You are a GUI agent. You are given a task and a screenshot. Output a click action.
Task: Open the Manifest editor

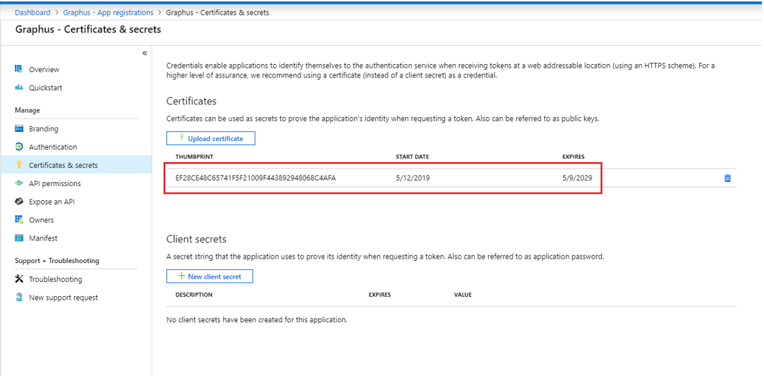pos(43,238)
